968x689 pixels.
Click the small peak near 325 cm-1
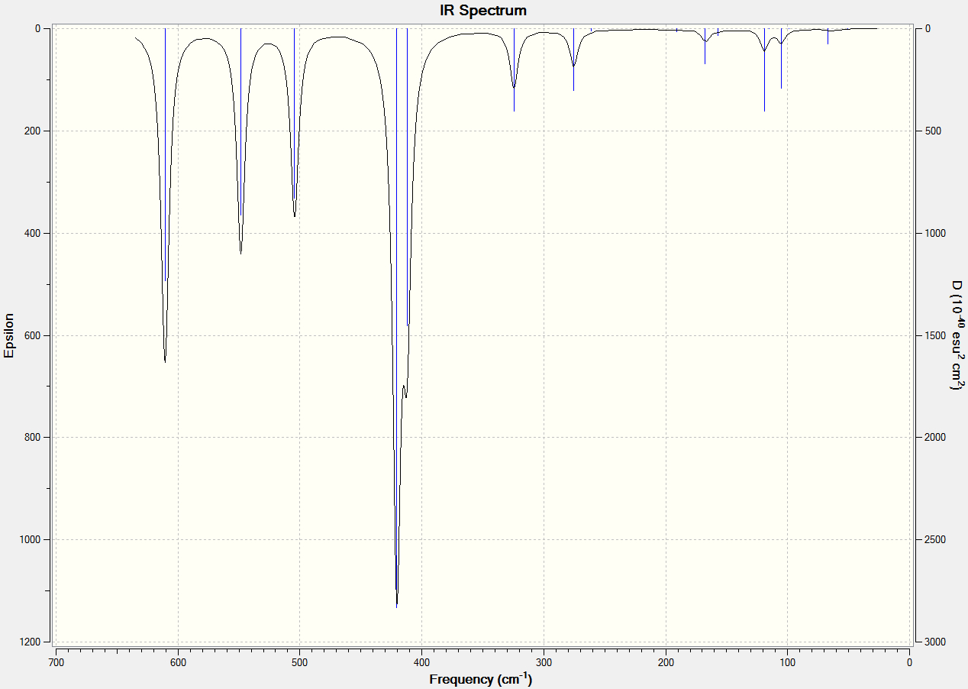coord(514,86)
